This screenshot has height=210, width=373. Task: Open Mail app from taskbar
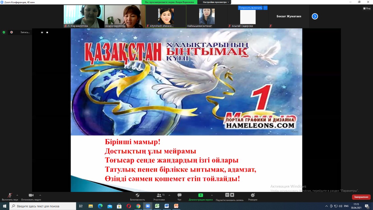[110, 206]
